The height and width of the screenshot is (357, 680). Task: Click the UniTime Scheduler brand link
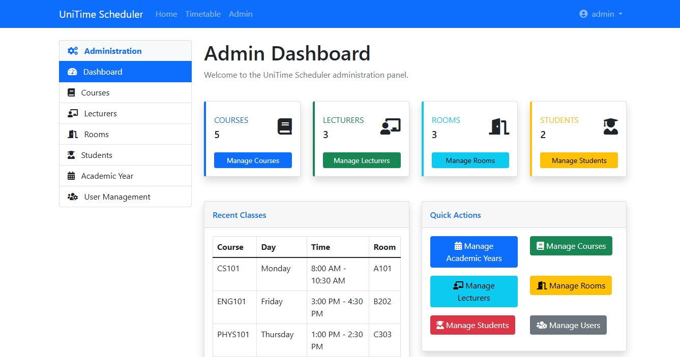point(101,14)
